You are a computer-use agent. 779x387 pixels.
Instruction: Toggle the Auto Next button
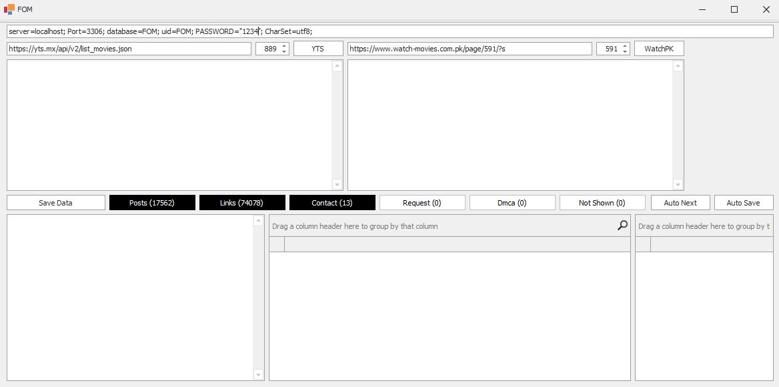pyautogui.click(x=681, y=203)
